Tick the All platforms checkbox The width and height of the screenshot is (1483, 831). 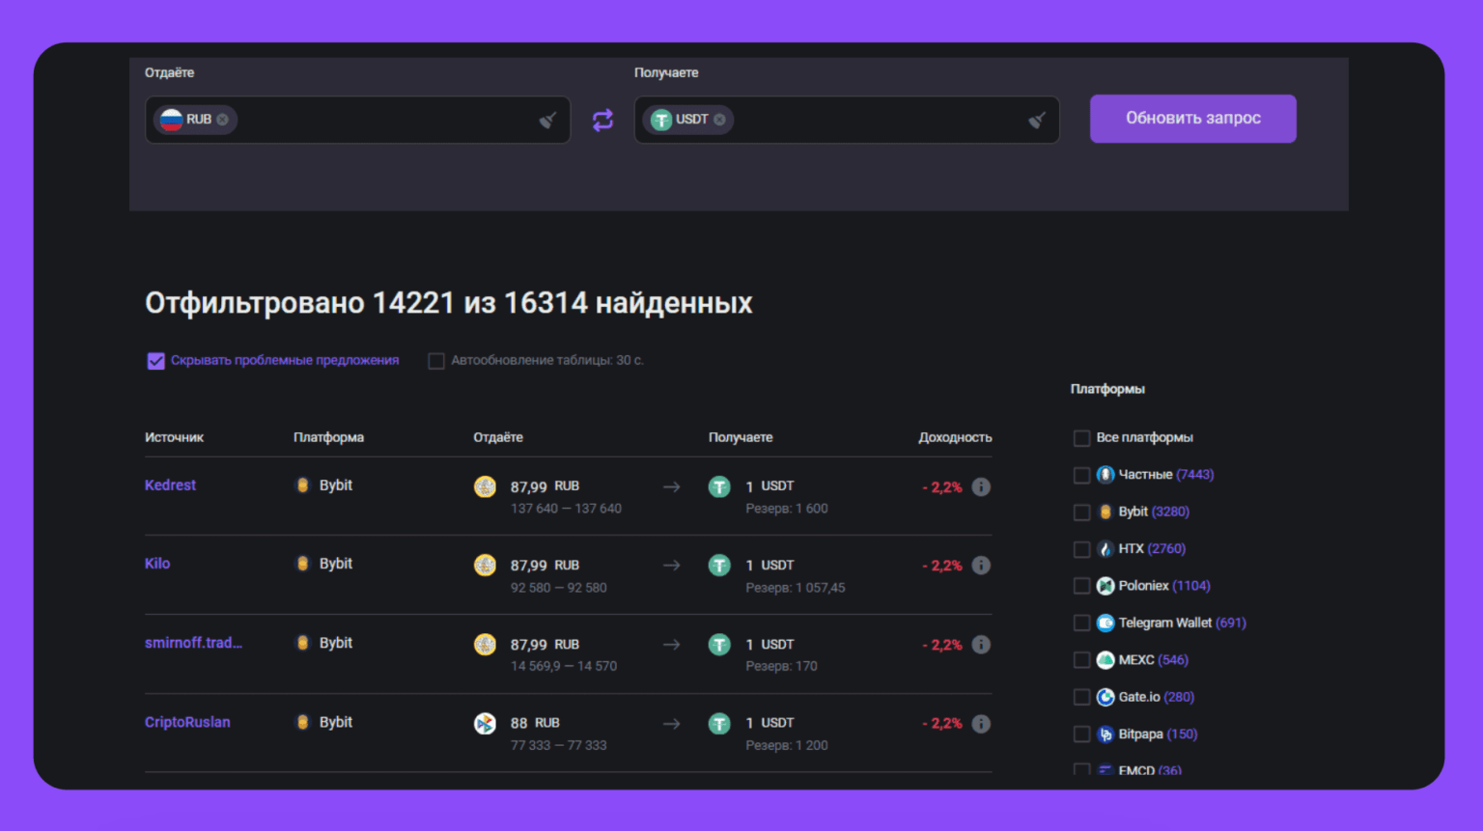(1081, 438)
